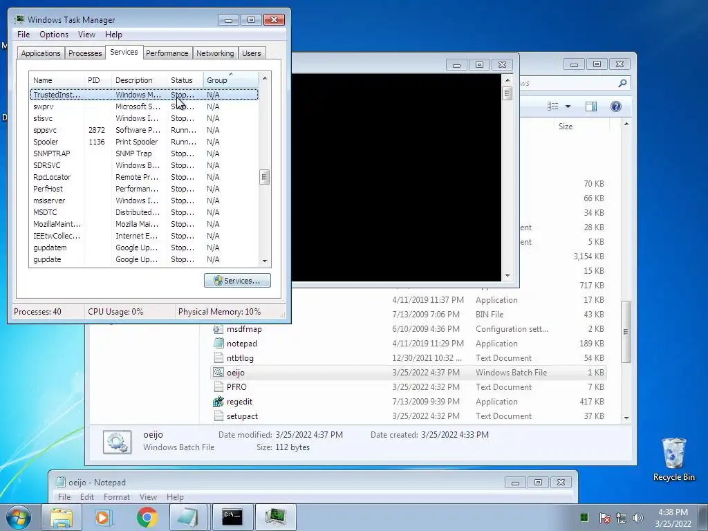The image size is (708, 531).
Task: Switch to the Task Manager taskbar button
Action: point(275,517)
